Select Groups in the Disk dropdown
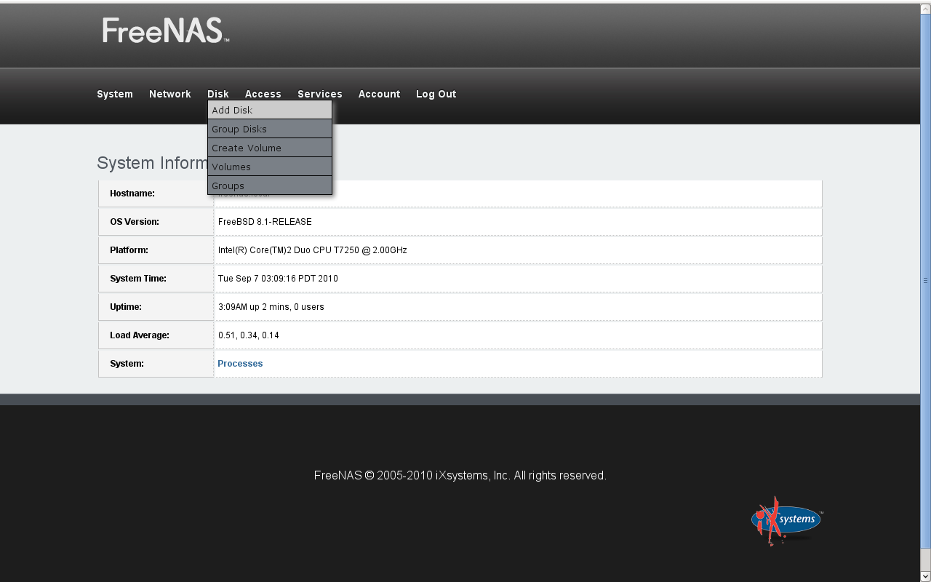The image size is (931, 582). coord(270,186)
